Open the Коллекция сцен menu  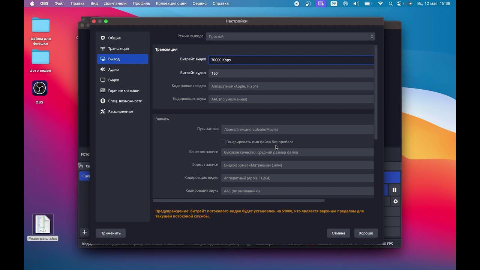[171, 3]
